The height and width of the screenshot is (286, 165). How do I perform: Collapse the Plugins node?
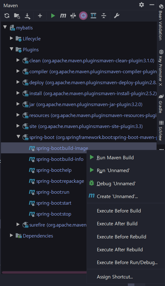(12, 49)
